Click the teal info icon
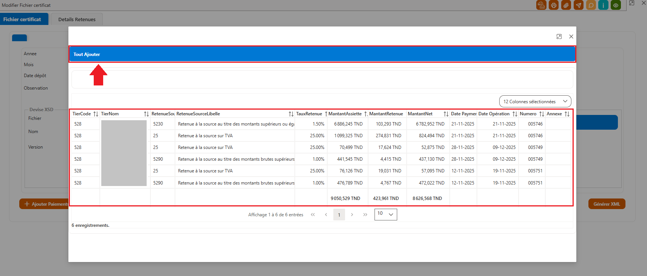The image size is (647, 276). (x=604, y=5)
